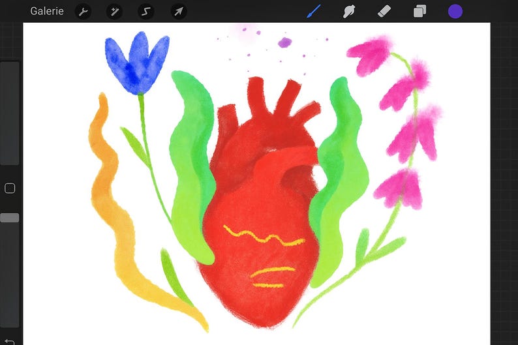Undo the last action with arrow icon
The width and height of the screenshot is (518, 345).
tap(10, 341)
